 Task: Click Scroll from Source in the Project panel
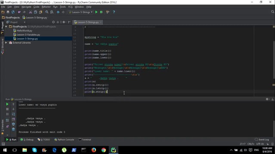pyautogui.click(x=53, y=22)
